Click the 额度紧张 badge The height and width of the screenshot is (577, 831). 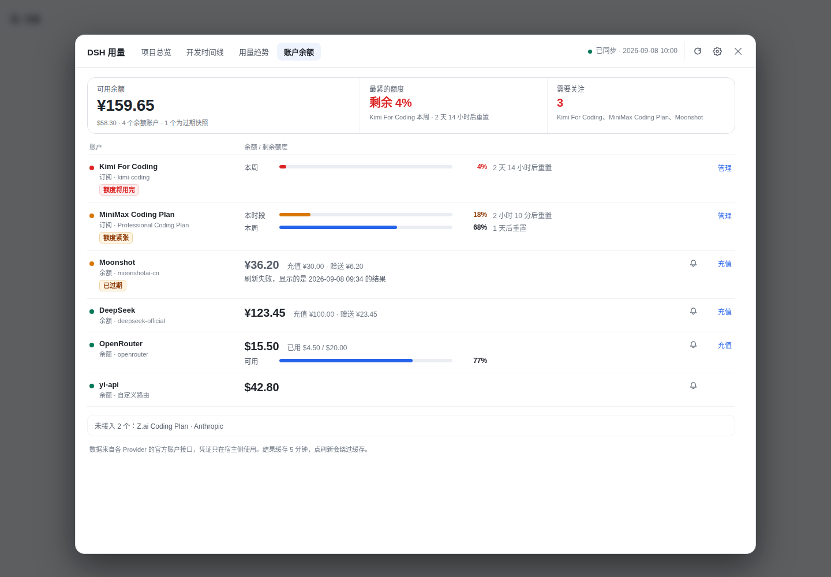116,238
